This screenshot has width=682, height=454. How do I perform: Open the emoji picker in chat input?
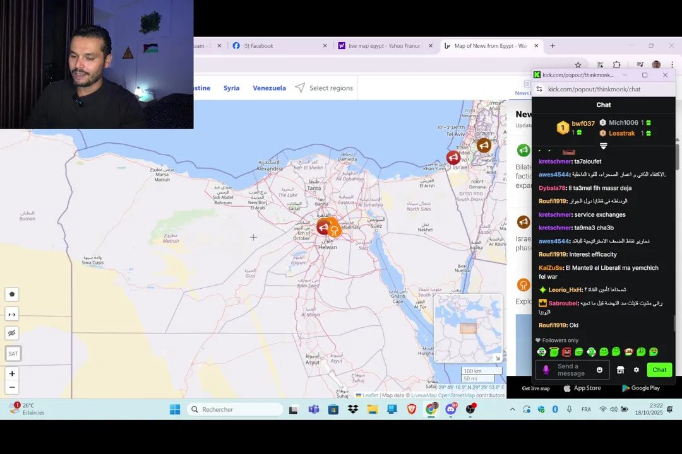pos(600,370)
